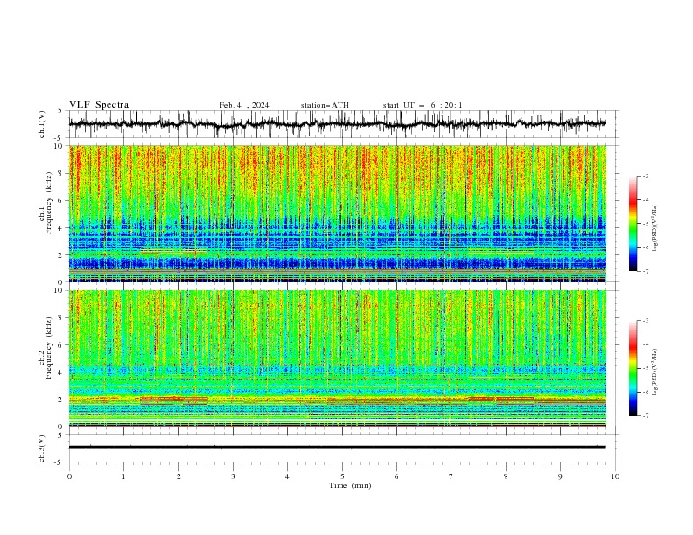The height and width of the screenshot is (535, 693).
Task: Click the ch.2 spectrogram panel
Action: (x=338, y=358)
